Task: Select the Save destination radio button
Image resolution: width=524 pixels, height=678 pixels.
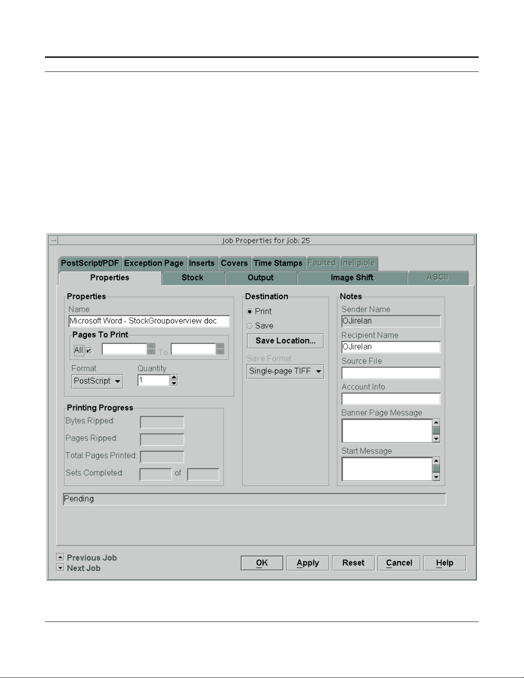Action: [250, 326]
